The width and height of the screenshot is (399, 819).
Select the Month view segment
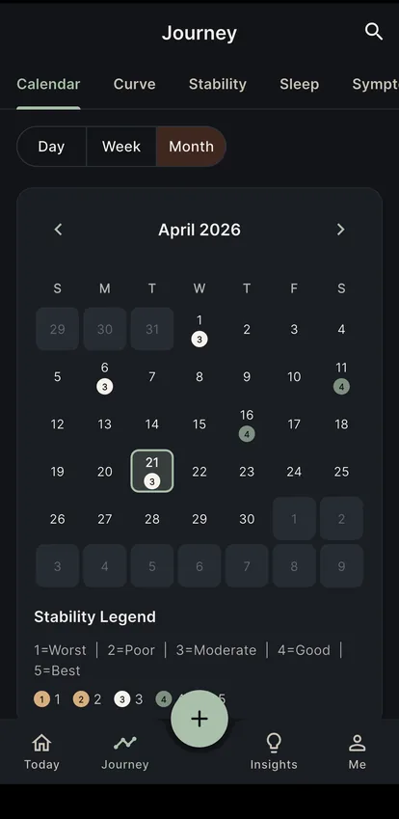[x=191, y=147]
